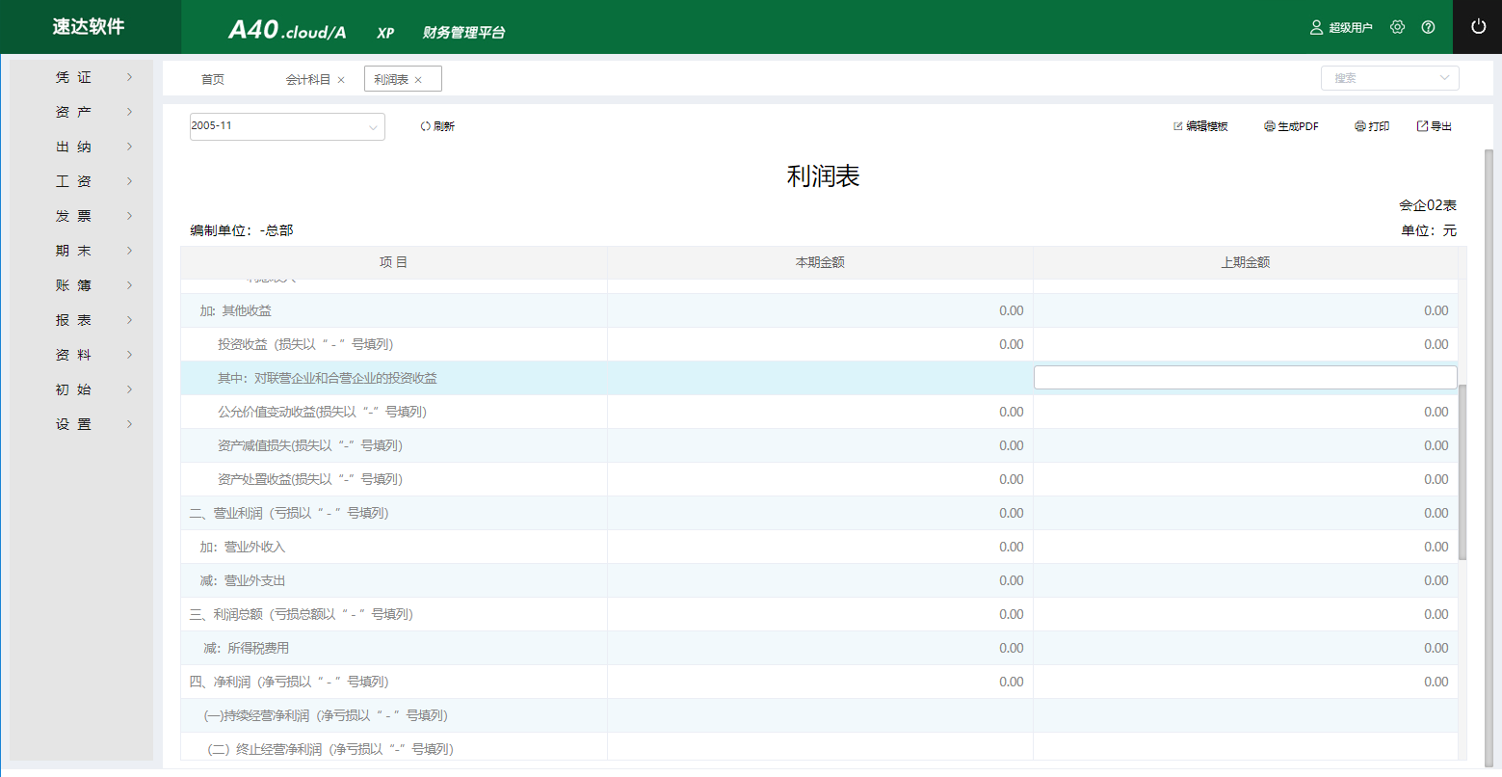Select the 资产减值损失 row
Screen dimensions: 1502x777
pyautogui.click(x=820, y=445)
